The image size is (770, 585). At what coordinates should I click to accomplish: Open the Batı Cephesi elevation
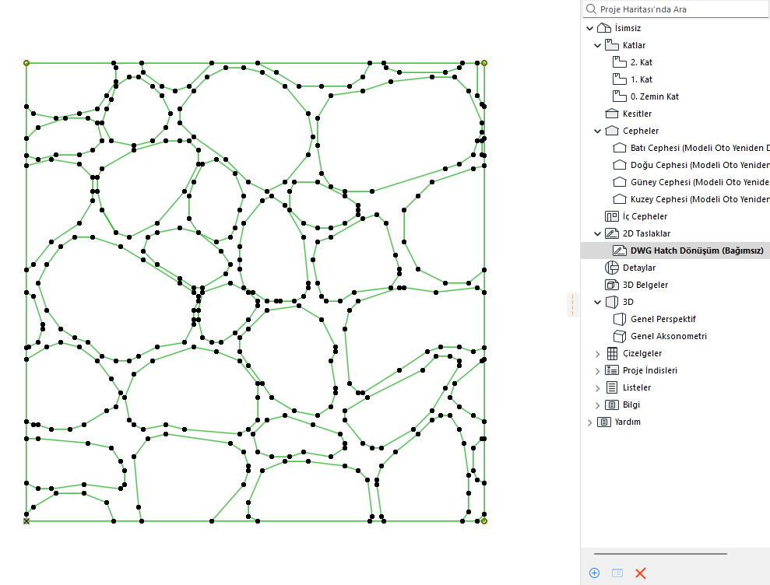[x=700, y=149]
